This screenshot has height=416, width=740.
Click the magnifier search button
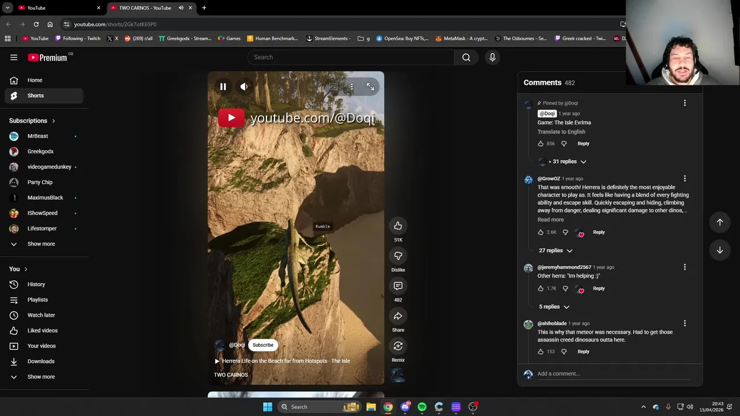467,57
